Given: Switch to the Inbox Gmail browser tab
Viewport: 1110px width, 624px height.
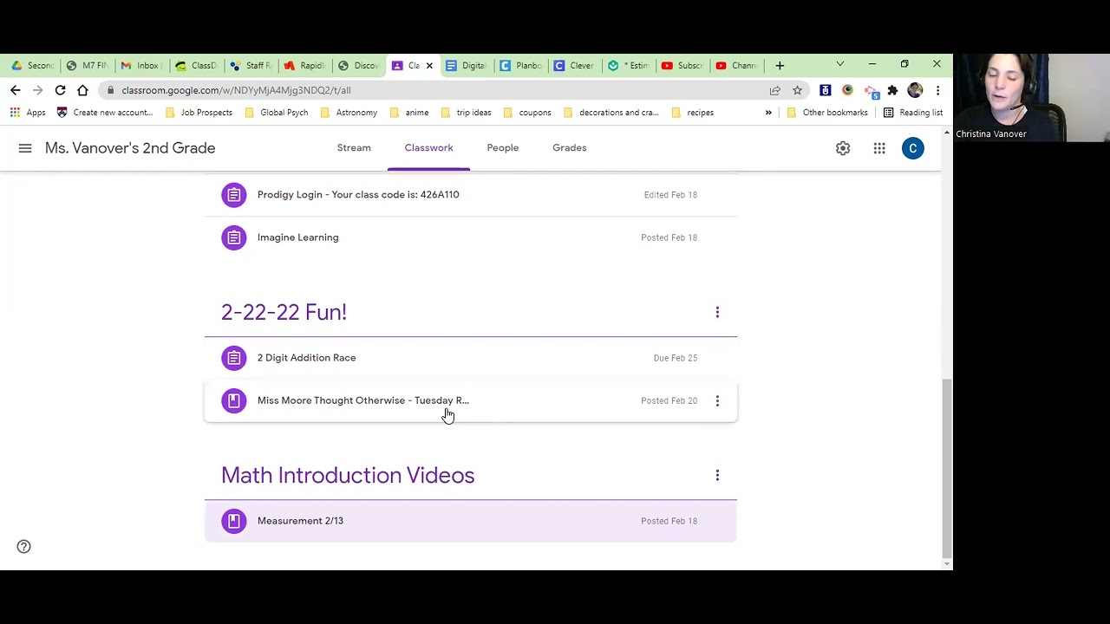Looking at the screenshot, I should (140, 66).
